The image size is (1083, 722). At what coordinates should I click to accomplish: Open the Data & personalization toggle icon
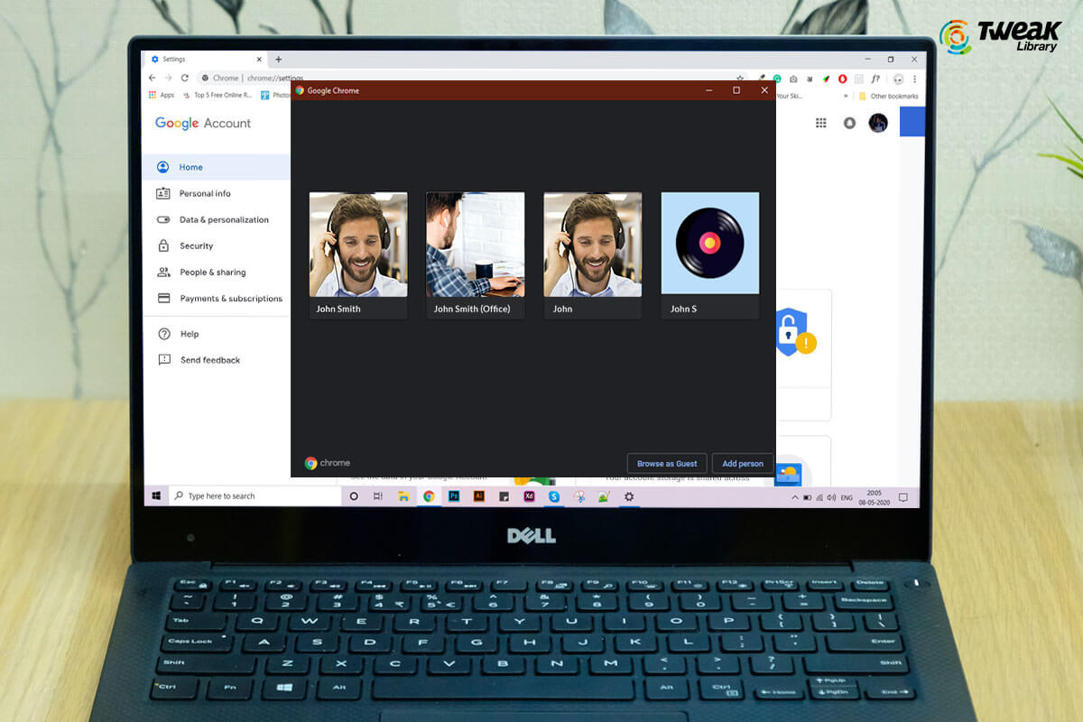tap(163, 219)
